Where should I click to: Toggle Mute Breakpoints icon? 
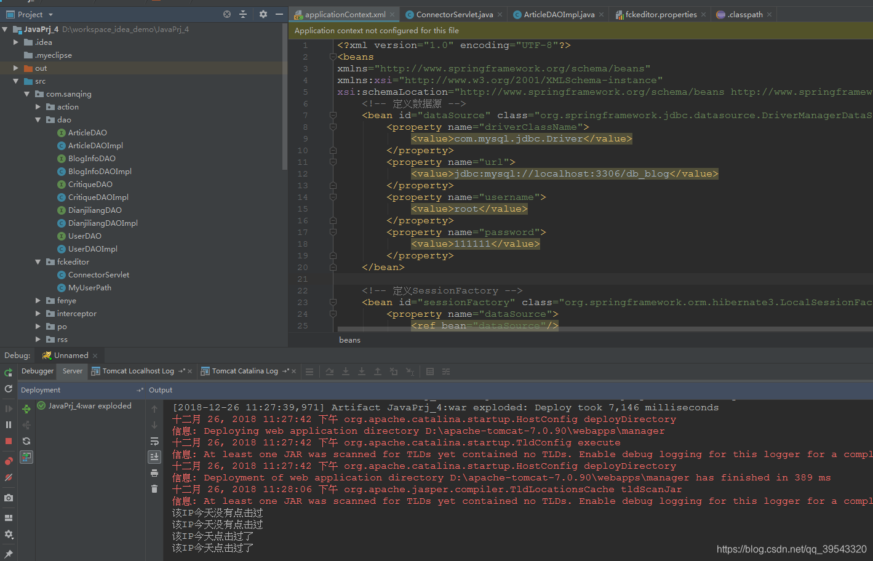[9, 477]
